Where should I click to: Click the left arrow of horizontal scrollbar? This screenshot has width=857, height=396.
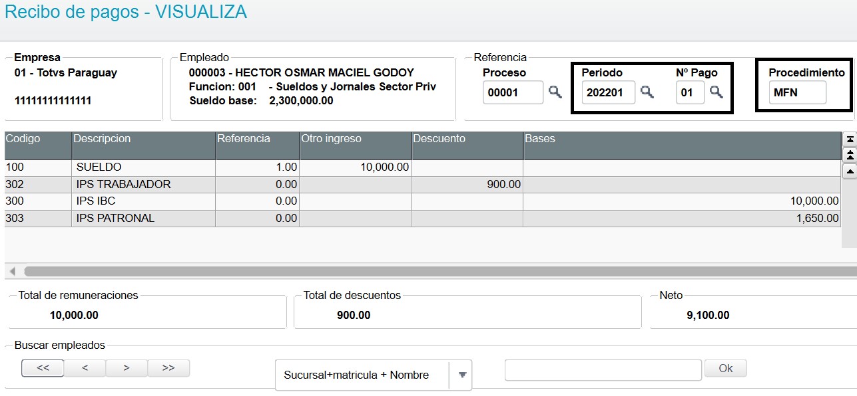pyautogui.click(x=12, y=271)
